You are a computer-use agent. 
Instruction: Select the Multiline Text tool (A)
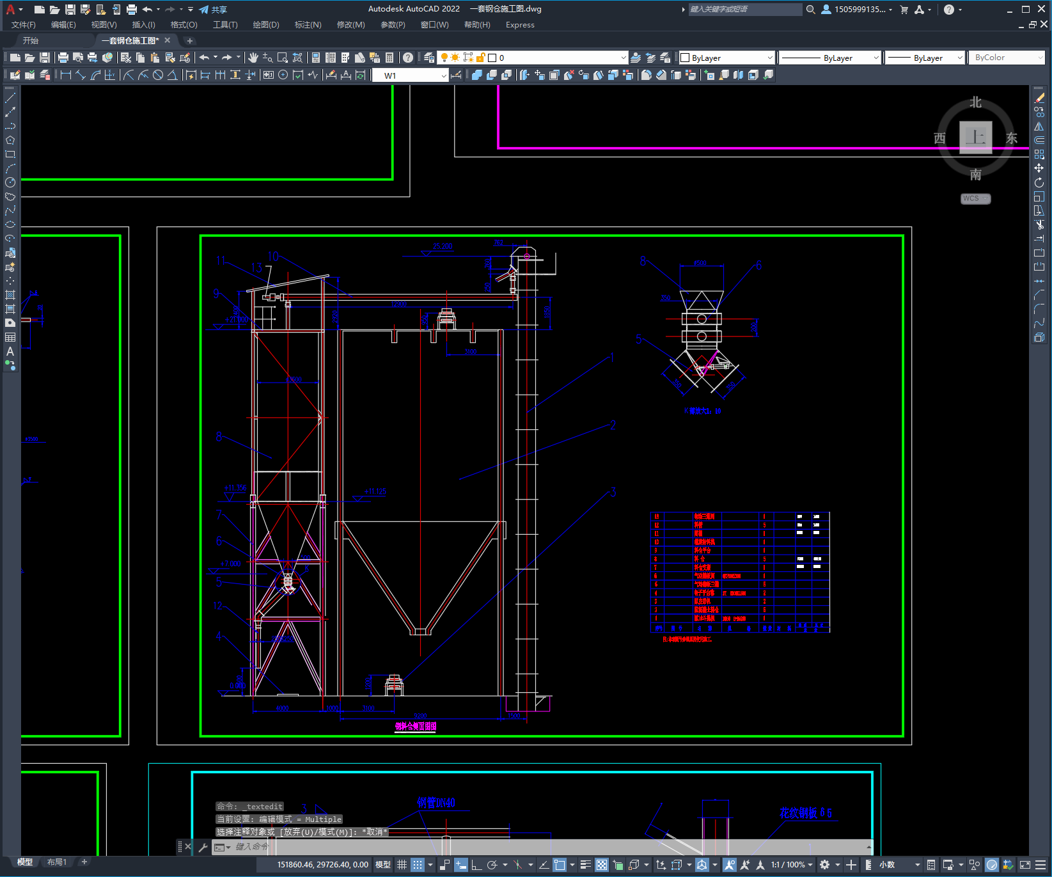(x=10, y=351)
